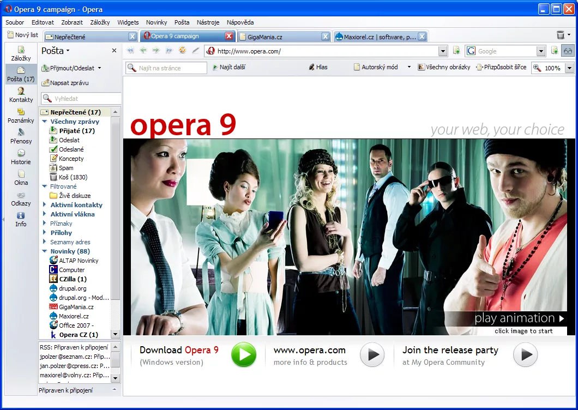The width and height of the screenshot is (578, 410).
Task: Reload the current page
Action: tap(183, 51)
